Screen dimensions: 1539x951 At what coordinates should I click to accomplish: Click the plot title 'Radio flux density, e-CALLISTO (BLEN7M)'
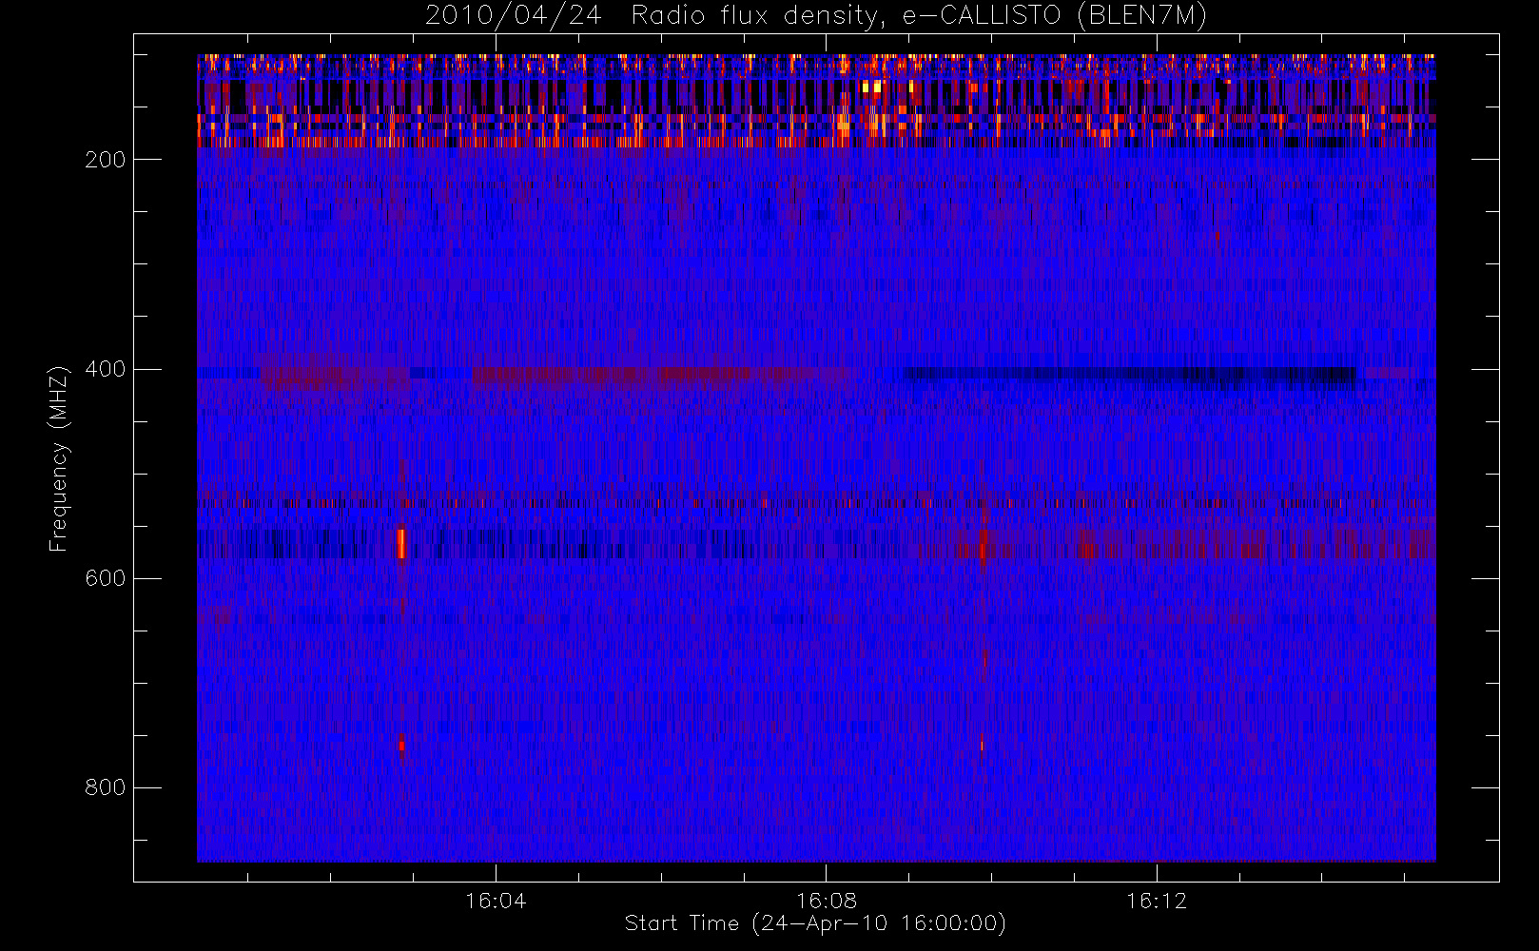(920, 16)
